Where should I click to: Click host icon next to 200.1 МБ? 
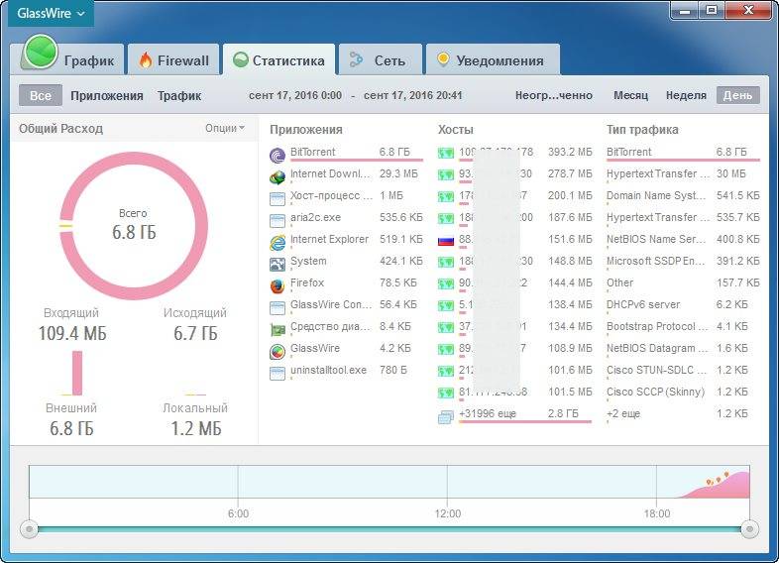[x=446, y=197]
